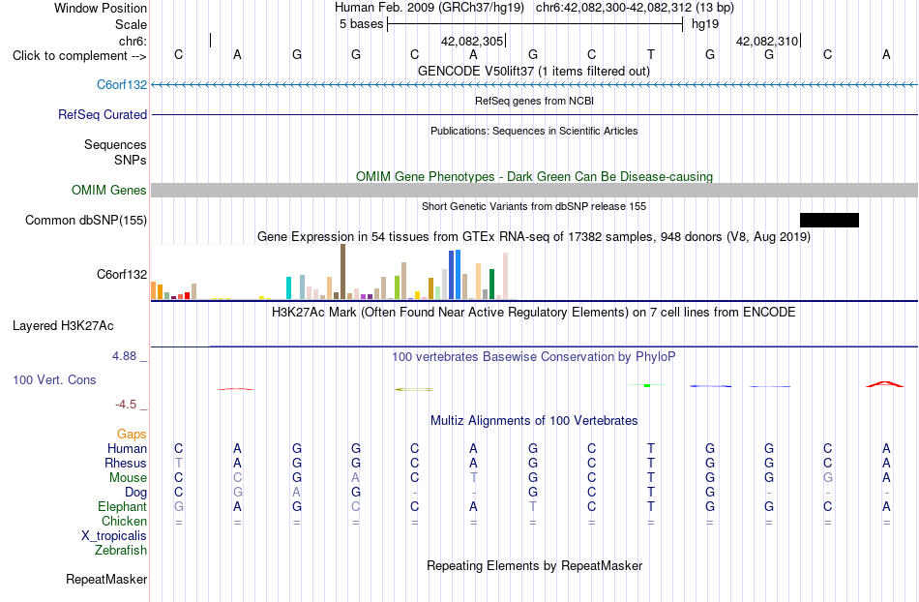The image size is (919, 602).
Task: Open the Common dbSNP(155) track label
Action: point(86,221)
